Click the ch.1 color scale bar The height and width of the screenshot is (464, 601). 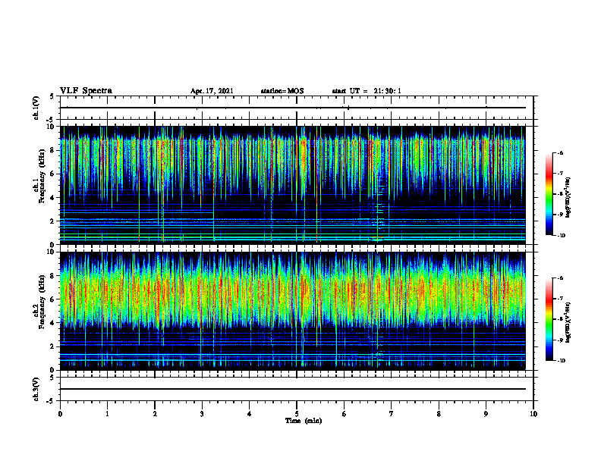[549, 194]
